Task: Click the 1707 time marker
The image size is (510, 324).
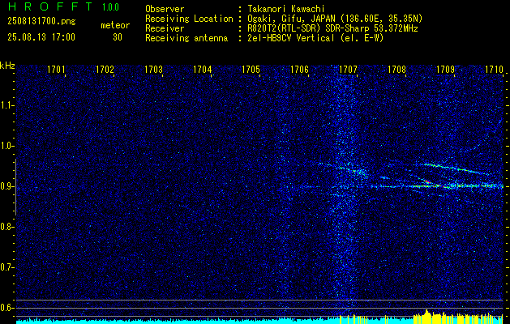Action: (x=349, y=69)
